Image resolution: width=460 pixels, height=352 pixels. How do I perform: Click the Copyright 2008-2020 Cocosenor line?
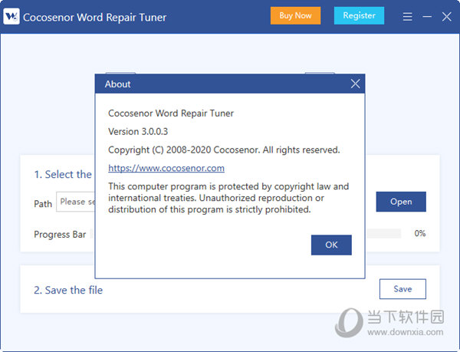point(224,150)
